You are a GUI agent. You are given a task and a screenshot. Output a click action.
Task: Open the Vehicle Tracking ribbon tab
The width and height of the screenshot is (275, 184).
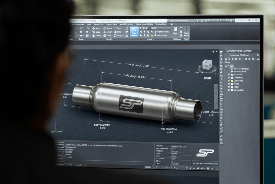coord(126,24)
